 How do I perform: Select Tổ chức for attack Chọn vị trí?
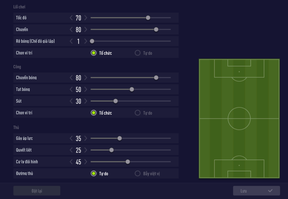pos(94,113)
